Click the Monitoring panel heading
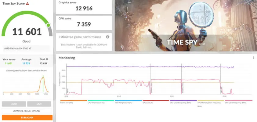 tap(67, 58)
